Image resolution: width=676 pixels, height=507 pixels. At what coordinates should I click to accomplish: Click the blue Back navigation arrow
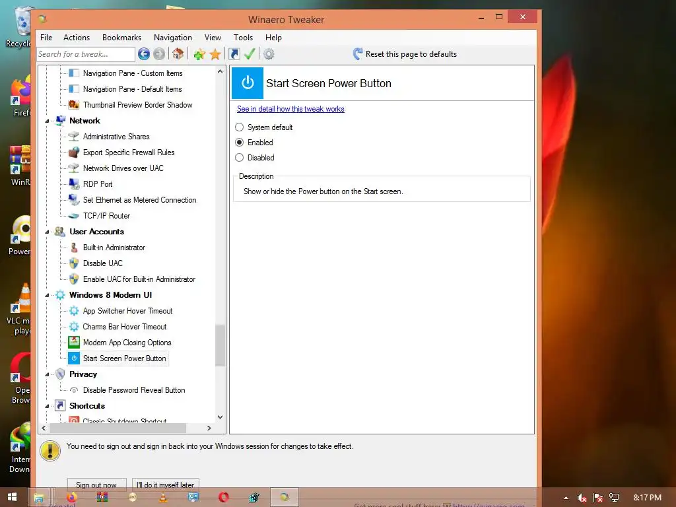144,54
